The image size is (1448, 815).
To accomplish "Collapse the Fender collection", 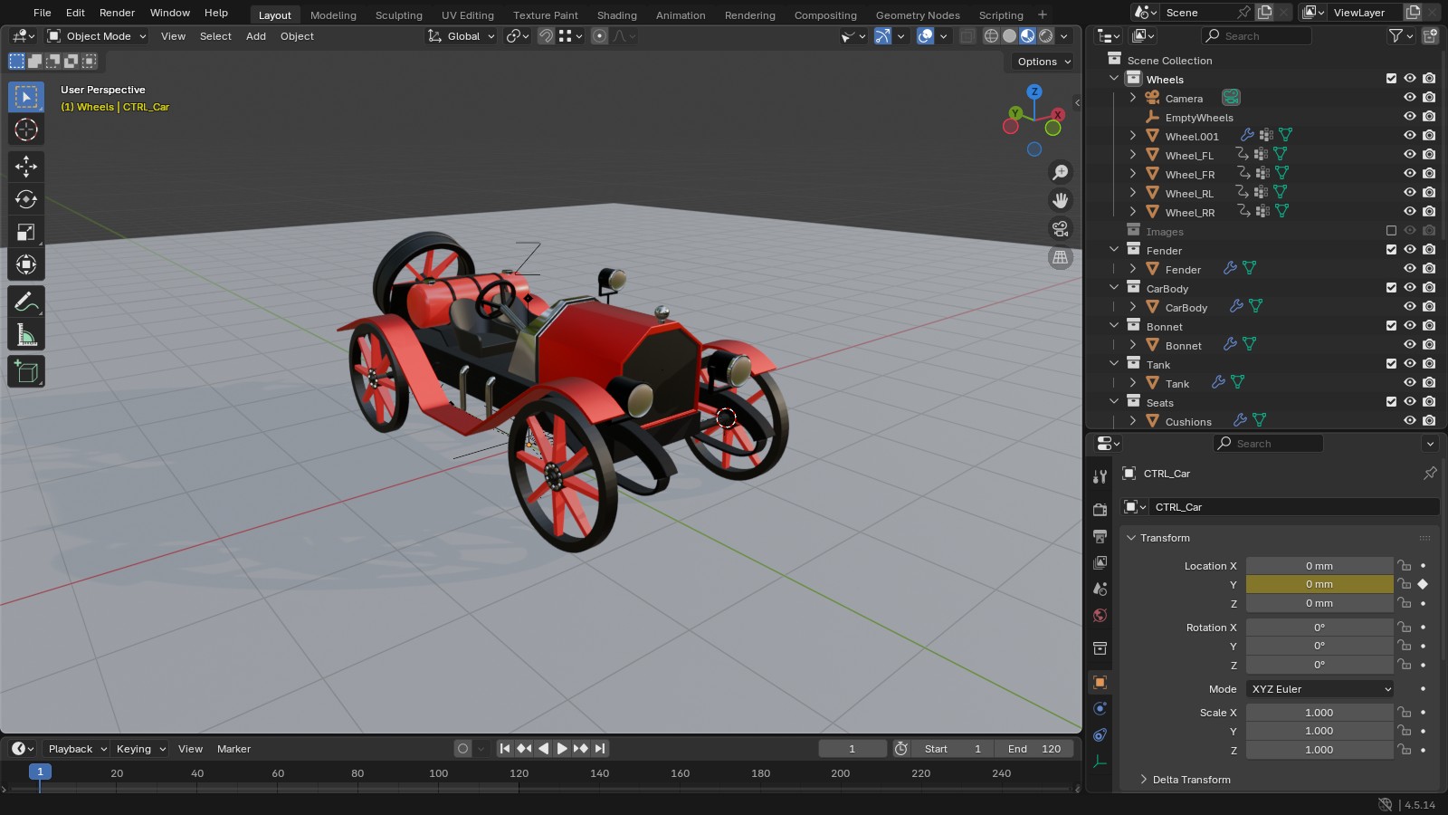I will coord(1114,250).
